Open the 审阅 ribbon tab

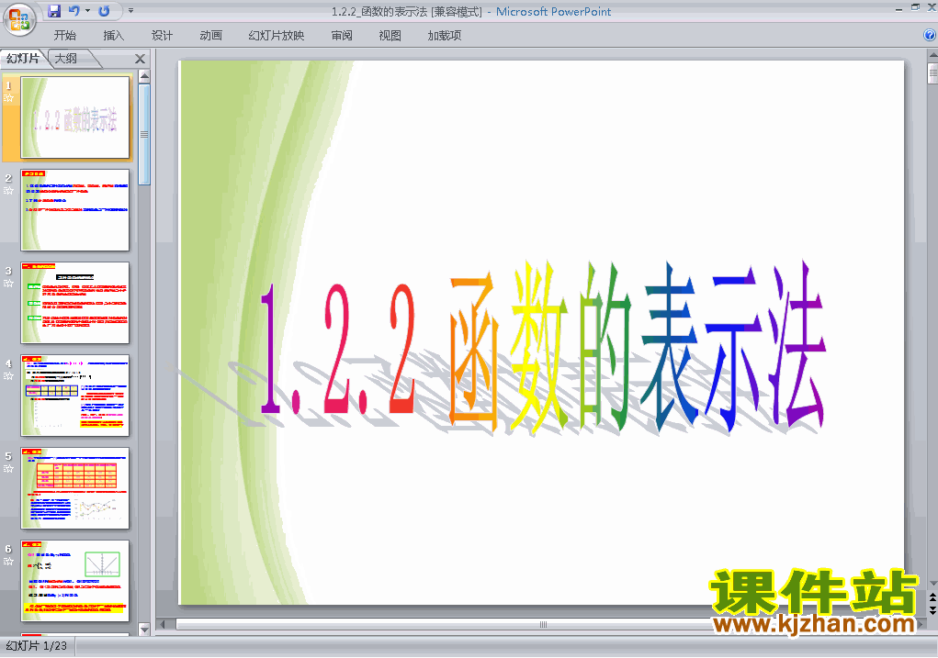[342, 36]
